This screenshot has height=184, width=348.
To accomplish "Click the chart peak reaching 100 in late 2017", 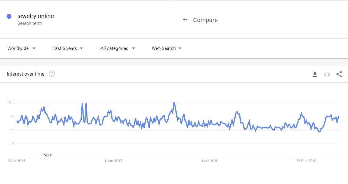I will pyautogui.click(x=174, y=102).
